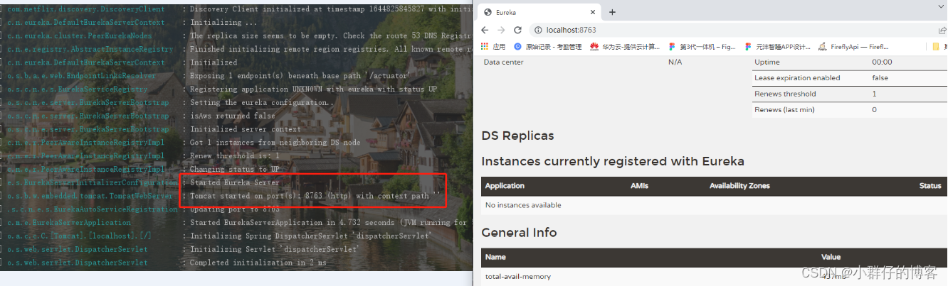Reload the localhost:8763 page
The width and height of the screenshot is (948, 286).
[x=518, y=30]
